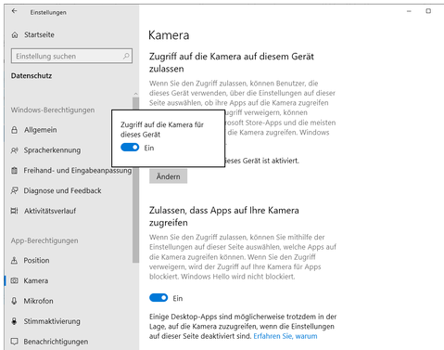Click the Diagnose und Feedback icon
Screen dimensions: 444x350
tap(14, 190)
